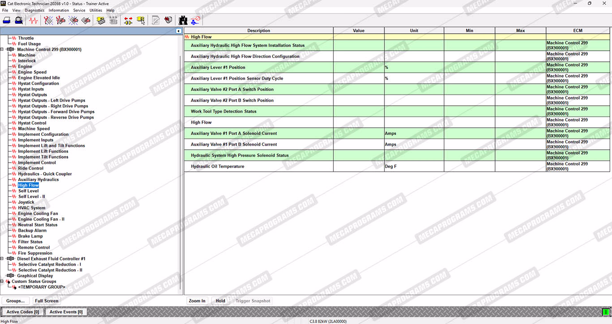Image resolution: width=612 pixels, height=324 pixels.
Task: Collapse the Diesel Exhaust Fluid Controller #1 node
Action: (x=2, y=259)
